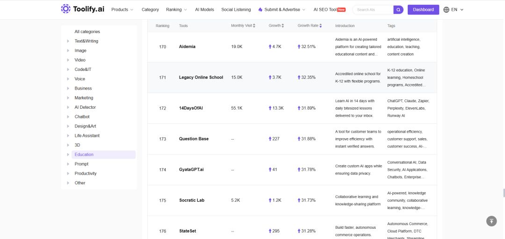Sort by Growth column arrows

point(283,26)
